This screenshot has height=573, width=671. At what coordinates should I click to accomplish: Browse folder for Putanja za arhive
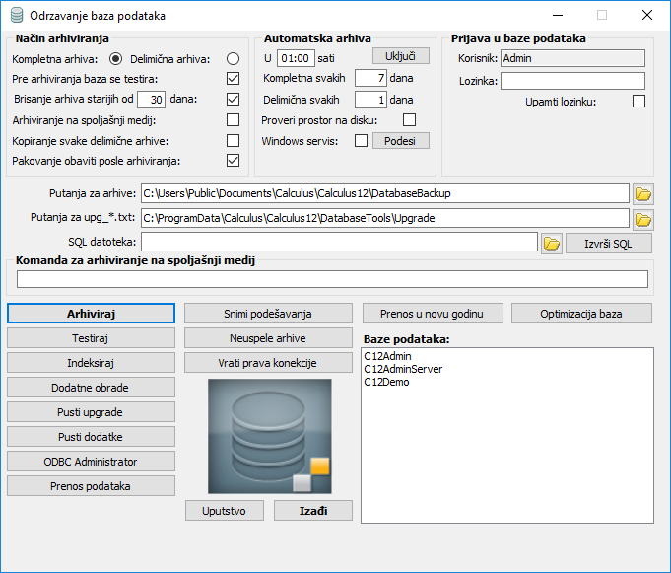tap(642, 193)
